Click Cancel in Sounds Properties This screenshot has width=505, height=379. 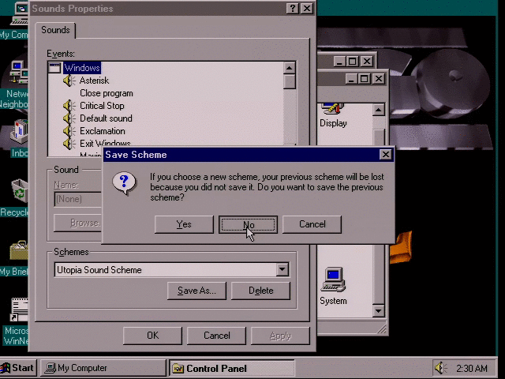click(216, 336)
